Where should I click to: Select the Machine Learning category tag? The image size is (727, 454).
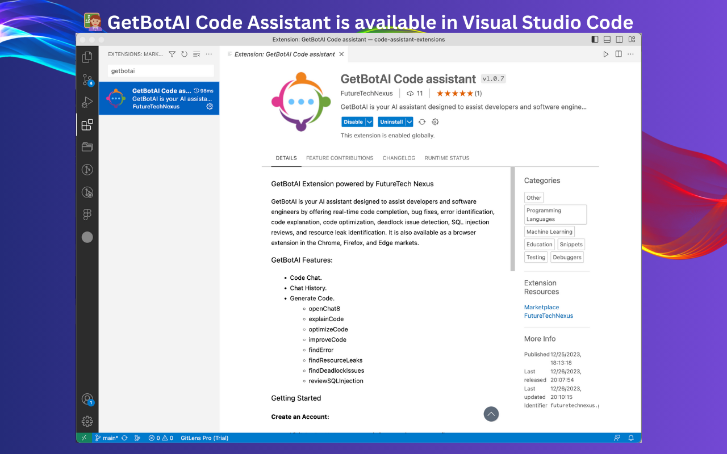click(549, 232)
